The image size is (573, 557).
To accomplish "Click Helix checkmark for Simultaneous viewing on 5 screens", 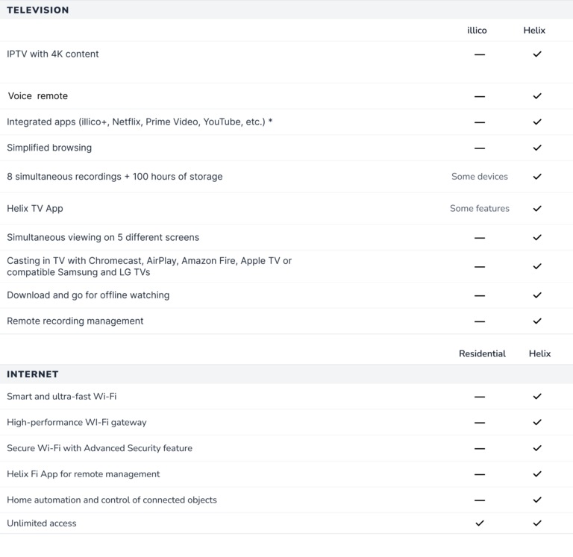I will pos(537,237).
